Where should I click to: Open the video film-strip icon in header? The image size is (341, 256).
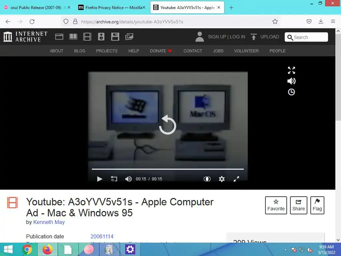coord(87,37)
